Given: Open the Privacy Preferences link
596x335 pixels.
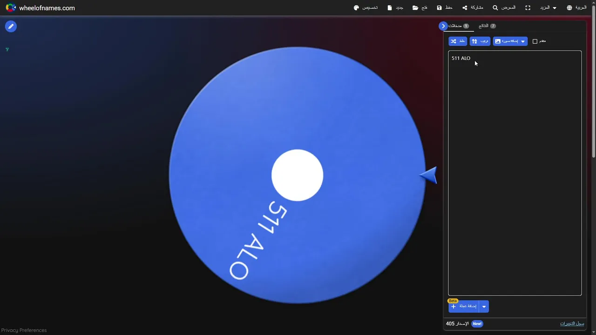Looking at the screenshot, I should point(24,330).
